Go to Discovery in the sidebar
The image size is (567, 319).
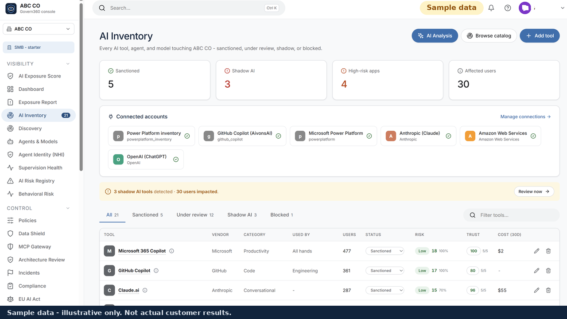[39, 128]
